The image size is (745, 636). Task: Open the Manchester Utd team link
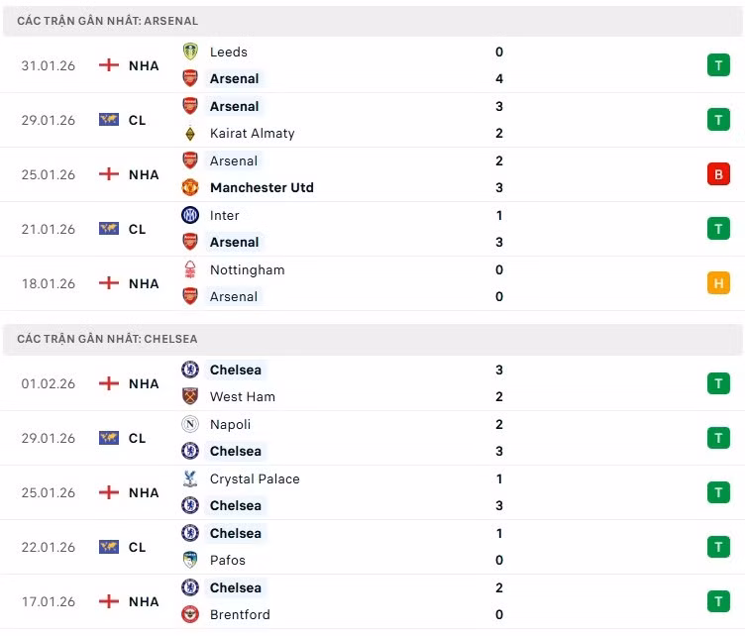(262, 187)
